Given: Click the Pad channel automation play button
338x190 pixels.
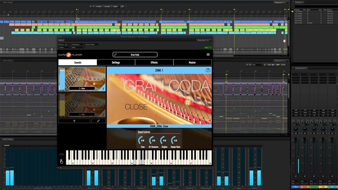Looking at the screenshot, I should pos(325,122).
